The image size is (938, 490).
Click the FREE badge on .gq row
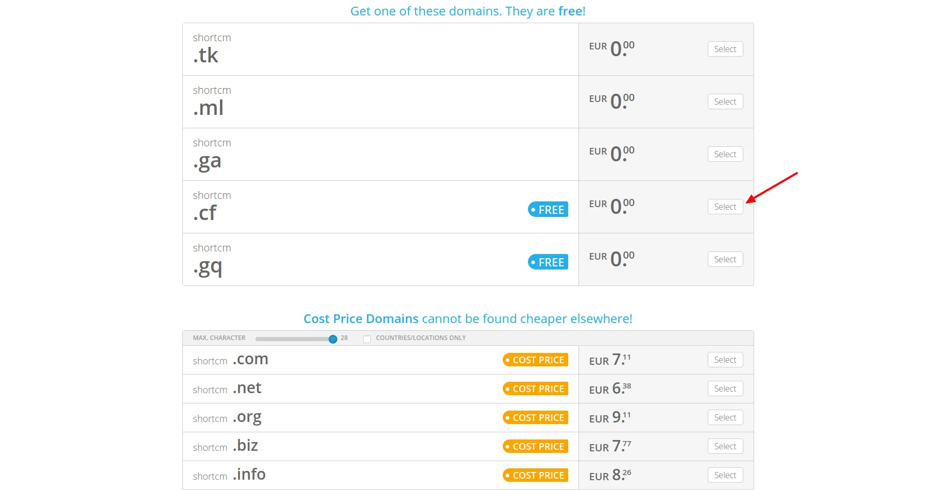[548, 262]
